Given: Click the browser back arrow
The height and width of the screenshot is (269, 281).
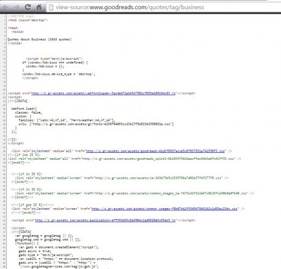Looking at the screenshot, I should (x=5, y=7).
